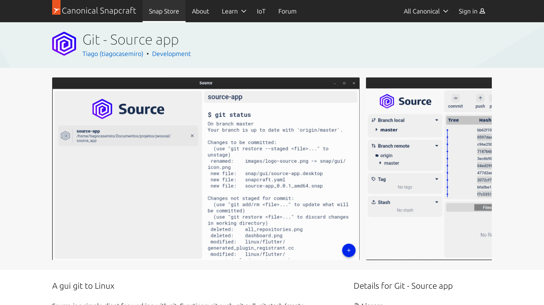Click the Branch remote icon
This screenshot has height=305, width=544.
[x=374, y=146]
